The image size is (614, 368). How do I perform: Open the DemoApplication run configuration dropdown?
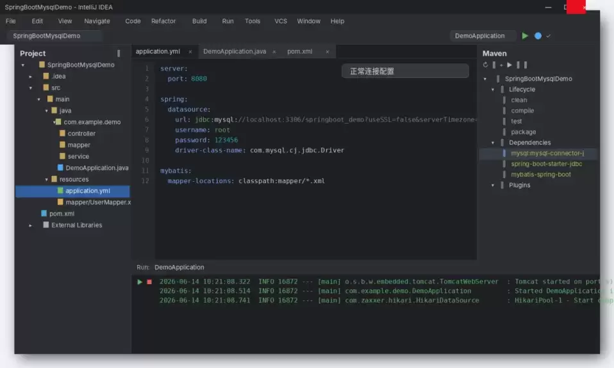(483, 36)
